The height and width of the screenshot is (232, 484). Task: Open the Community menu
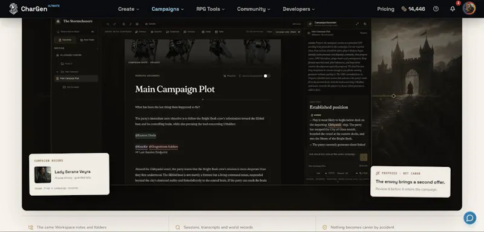[253, 9]
